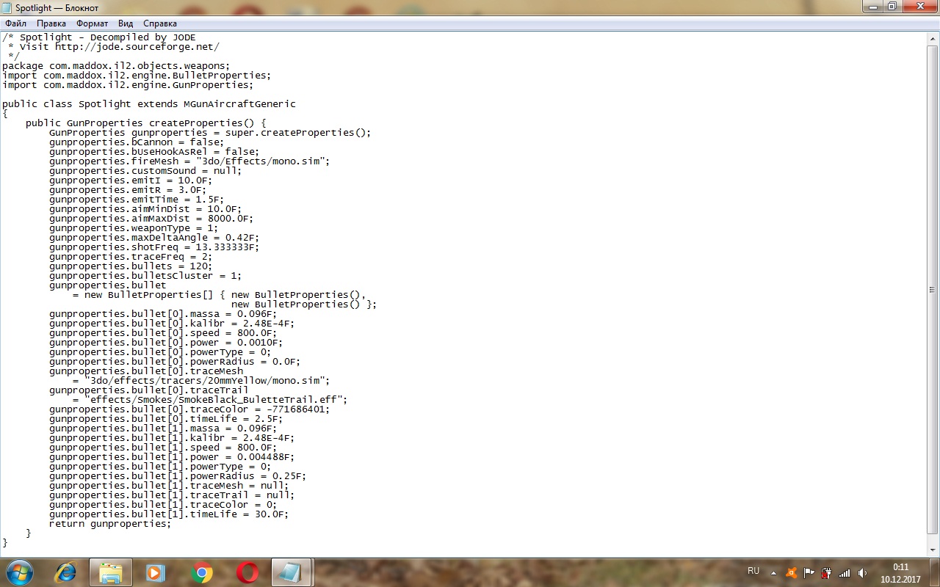Click the line "gunproperties.bCannon = false;"
The image size is (940, 587).
pyautogui.click(x=137, y=142)
